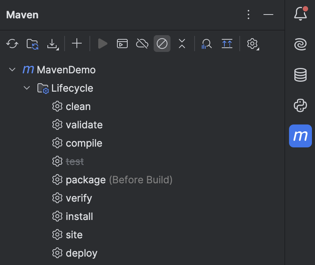Screen dimensions: 315x265
Task: Collapse the MavenDemo project node
Action: [x=12, y=69]
